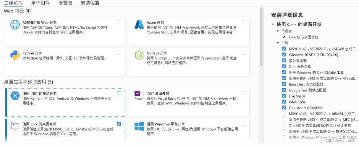Tick the Python 开发 workload checkbox
This screenshot has height=145, width=359.
click(x=119, y=53)
